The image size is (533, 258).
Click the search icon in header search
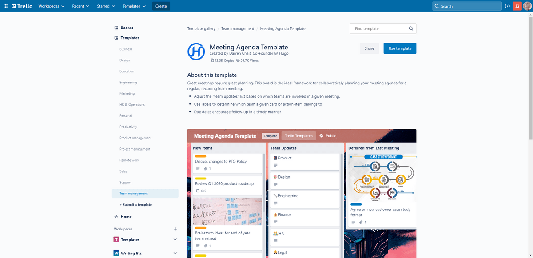[x=437, y=6]
